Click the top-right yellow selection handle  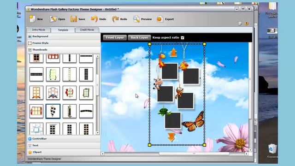[205, 44]
